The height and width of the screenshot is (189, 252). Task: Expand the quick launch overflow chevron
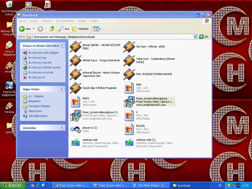(49, 184)
